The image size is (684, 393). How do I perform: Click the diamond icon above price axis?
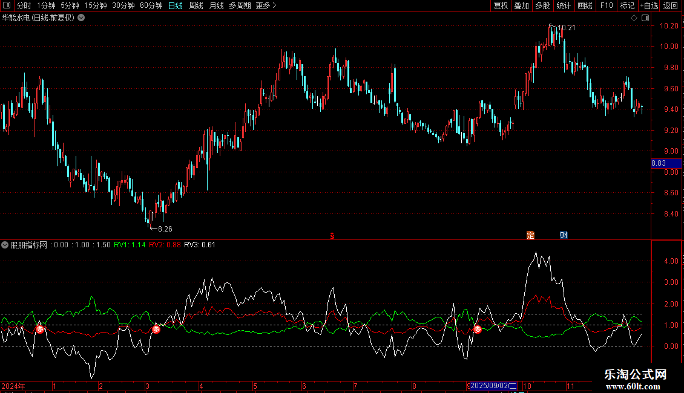(x=634, y=18)
